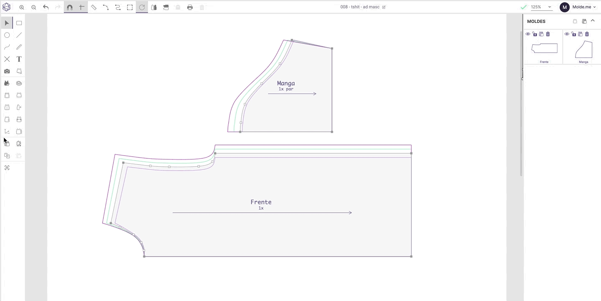Open the 125% zoom level dropdown
This screenshot has height=301, width=601.
541,7
